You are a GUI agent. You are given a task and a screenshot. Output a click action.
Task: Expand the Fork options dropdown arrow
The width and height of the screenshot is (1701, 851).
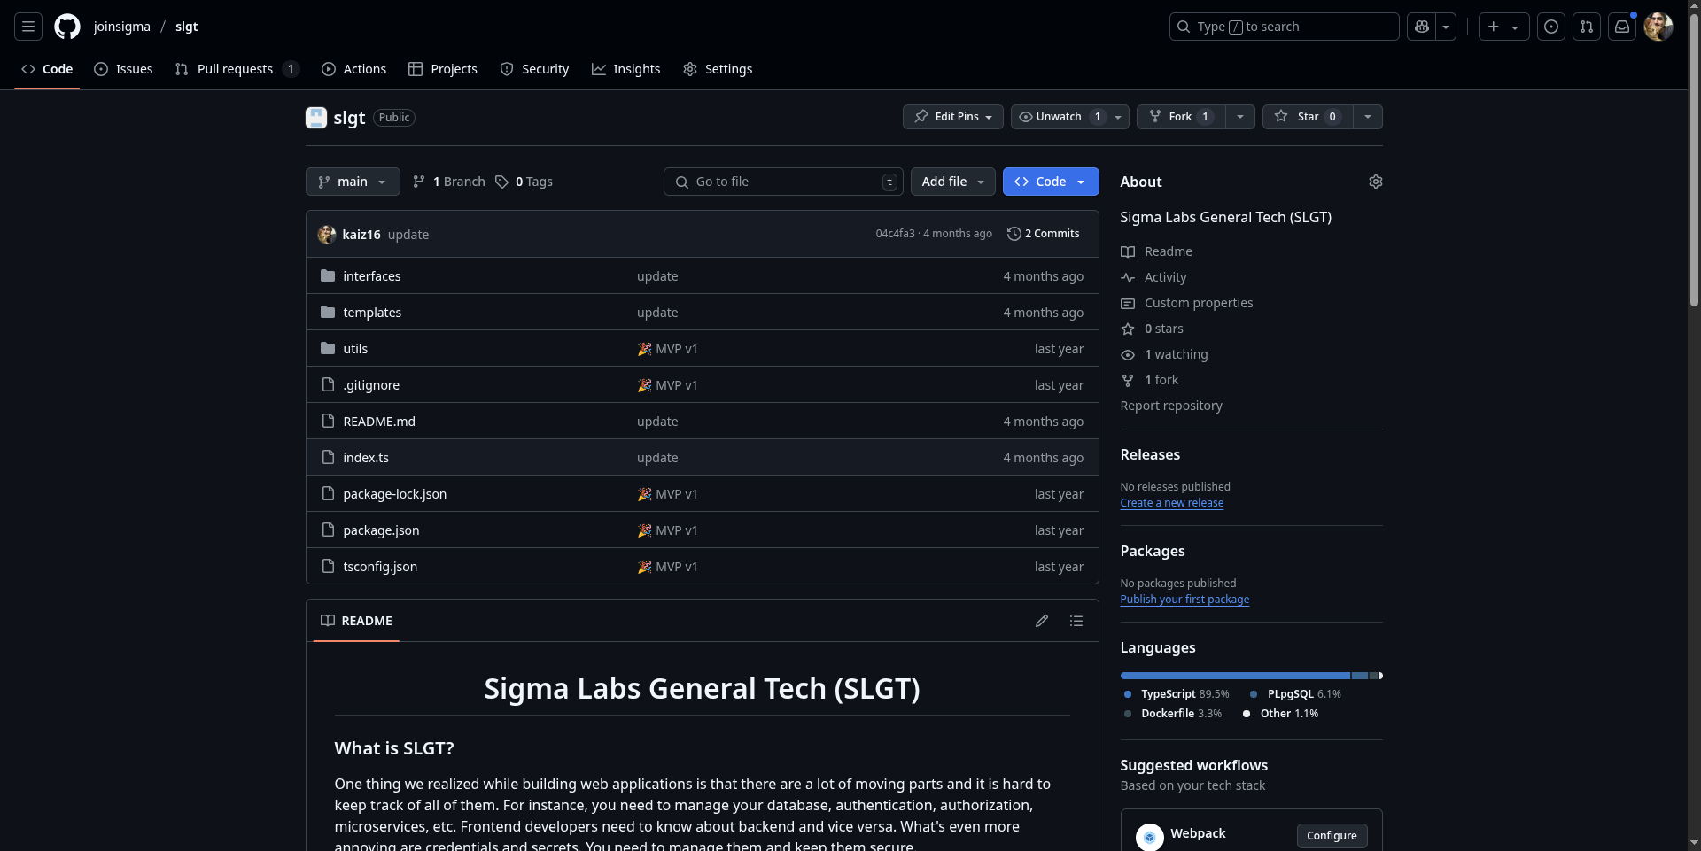coord(1240,117)
